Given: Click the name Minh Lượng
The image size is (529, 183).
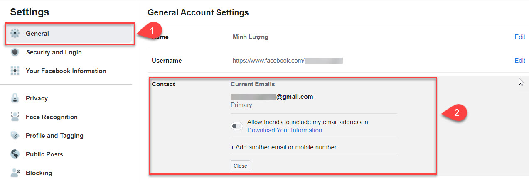Looking at the screenshot, I should pos(251,37).
